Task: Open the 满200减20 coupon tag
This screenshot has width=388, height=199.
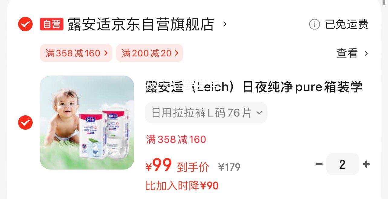Action: click(x=150, y=53)
